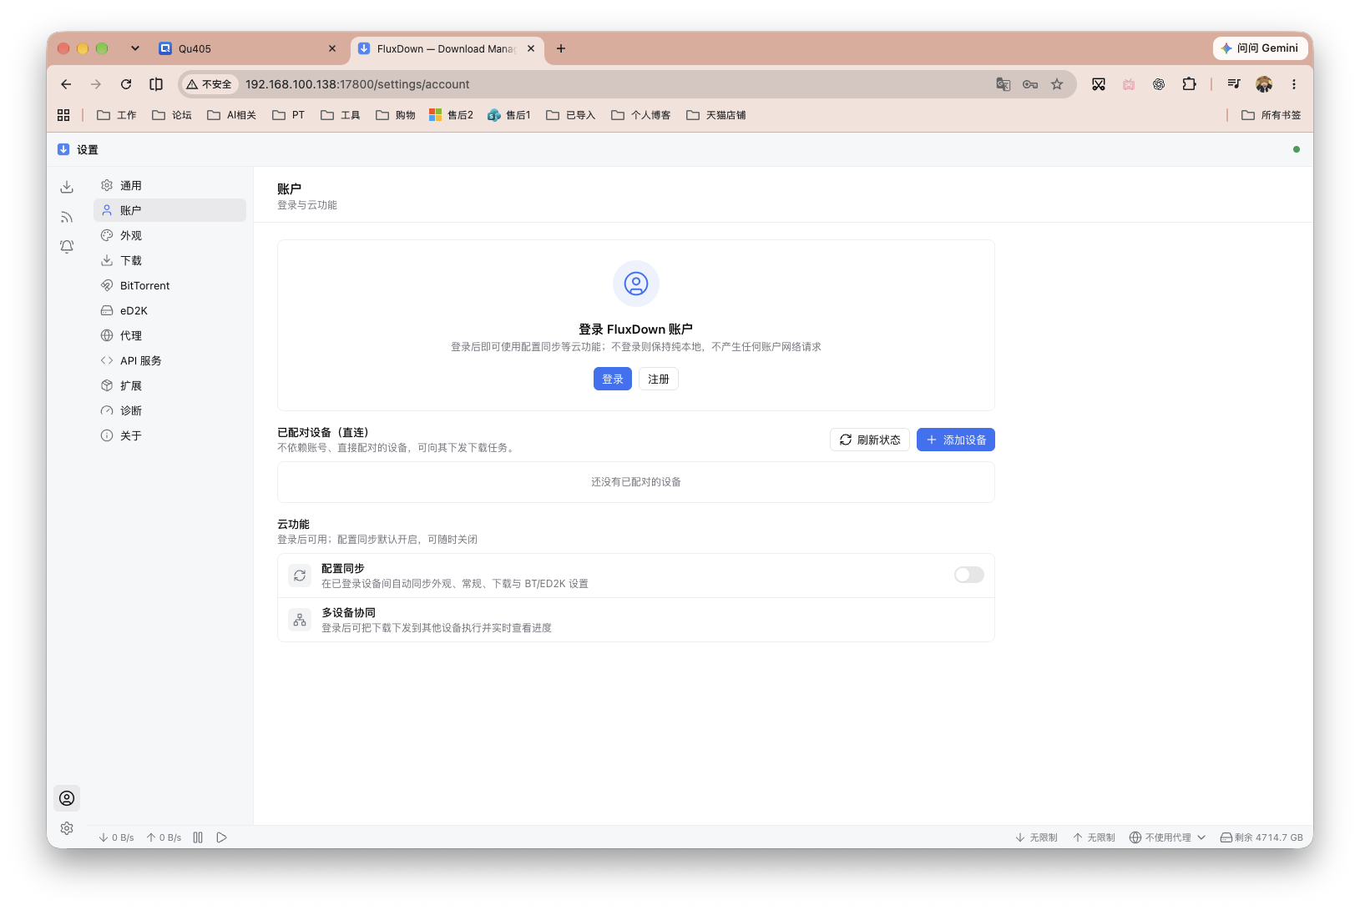Go back to the previous page
Image resolution: width=1360 pixels, height=910 pixels.
click(66, 84)
